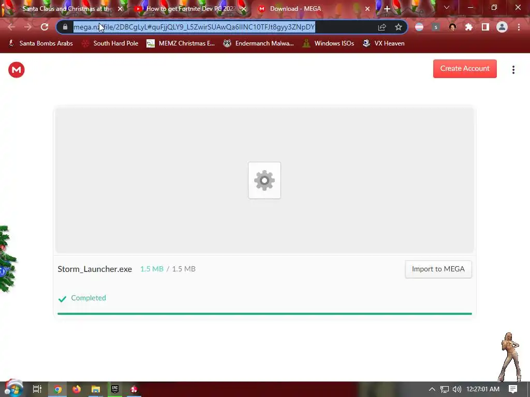
Task: Click the red mushroom taskbar app icon
Action: [134, 389]
